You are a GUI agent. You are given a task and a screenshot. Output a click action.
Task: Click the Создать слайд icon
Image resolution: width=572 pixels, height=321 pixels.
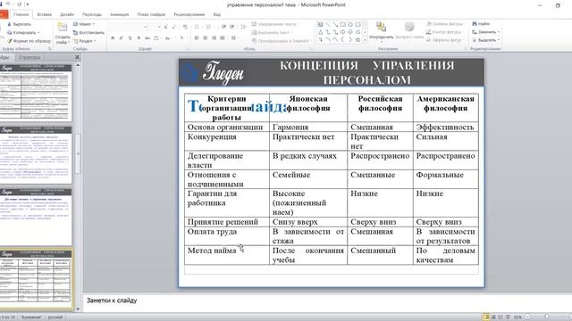click(x=63, y=28)
